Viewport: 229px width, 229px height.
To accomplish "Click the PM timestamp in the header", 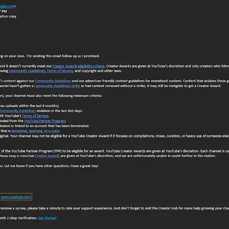I will tap(4, 11).
